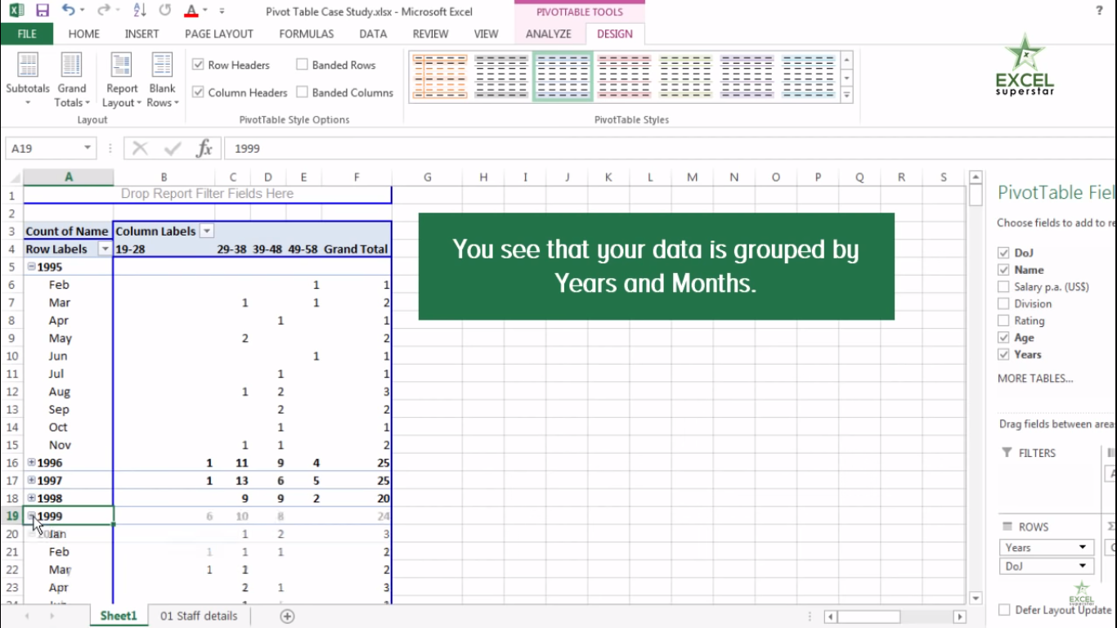
Task: Check the Salary p.a. (US$) field
Action: pyautogui.click(x=1003, y=286)
